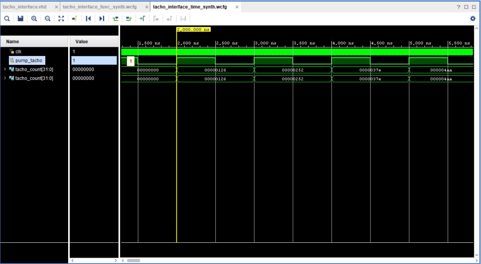Expand second tacho_count[31:0] bus
The height and width of the screenshot is (264, 481).
tap(5, 78)
